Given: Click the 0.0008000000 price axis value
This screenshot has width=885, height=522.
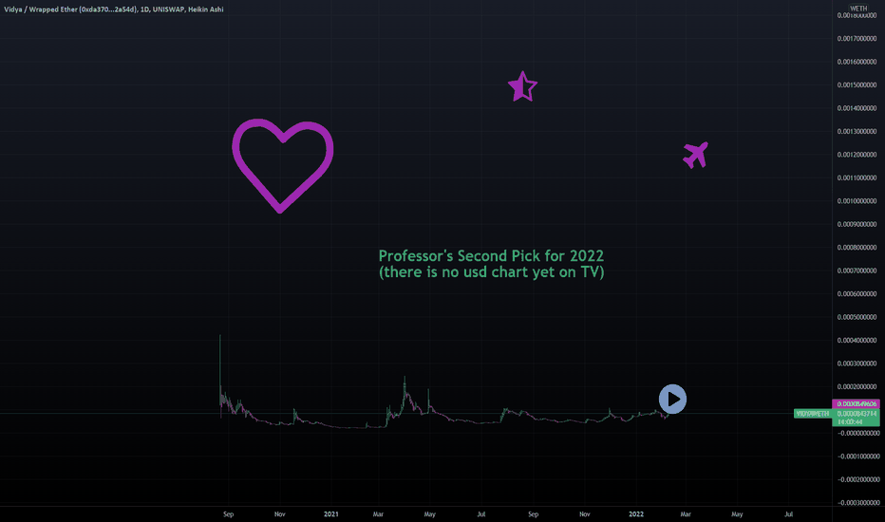Looking at the screenshot, I should [x=857, y=247].
